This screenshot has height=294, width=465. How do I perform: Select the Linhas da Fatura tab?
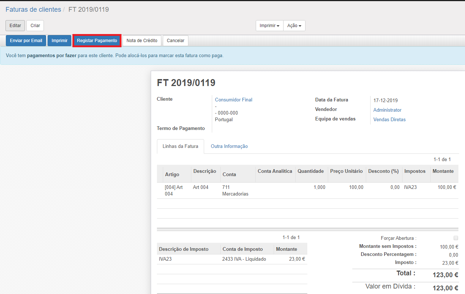[180, 146]
